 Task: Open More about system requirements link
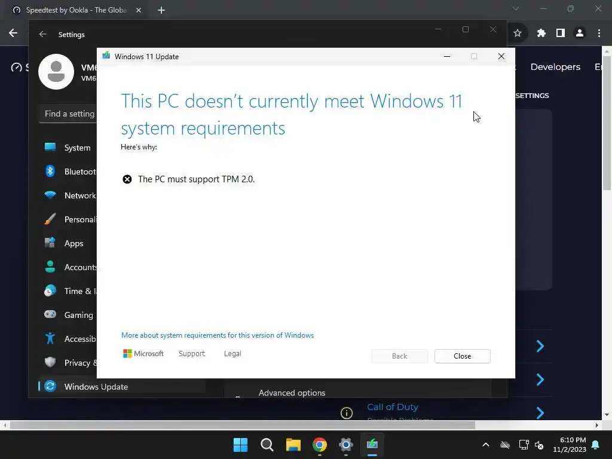pyautogui.click(x=218, y=335)
